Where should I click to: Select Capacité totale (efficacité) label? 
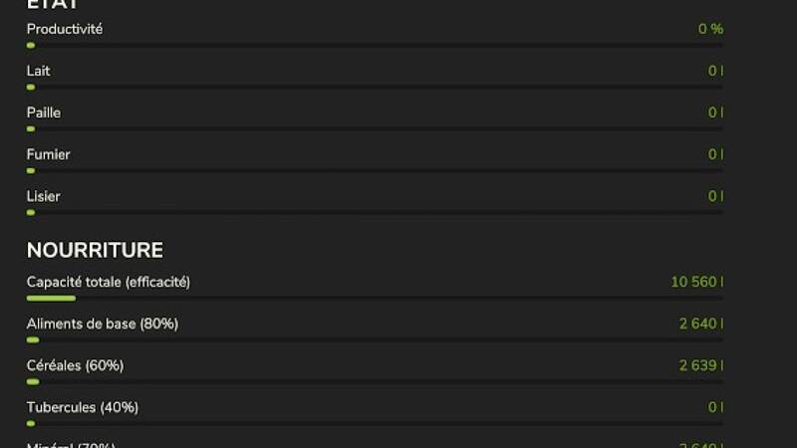109,282
